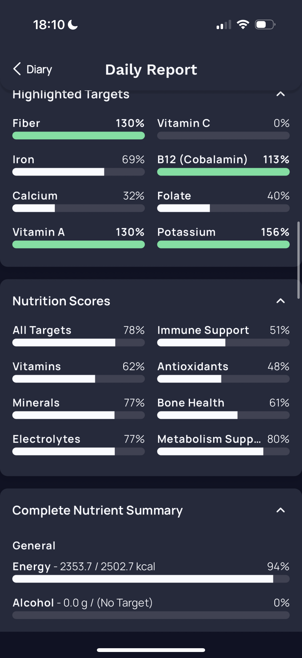Image resolution: width=302 pixels, height=658 pixels.
Task: Open the Immune Support score
Action: click(223, 335)
